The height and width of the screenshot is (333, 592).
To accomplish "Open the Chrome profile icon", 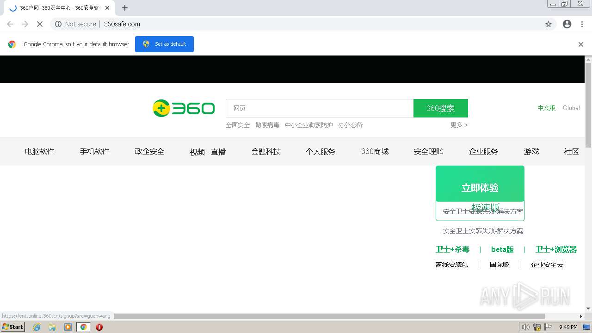I will point(567,24).
